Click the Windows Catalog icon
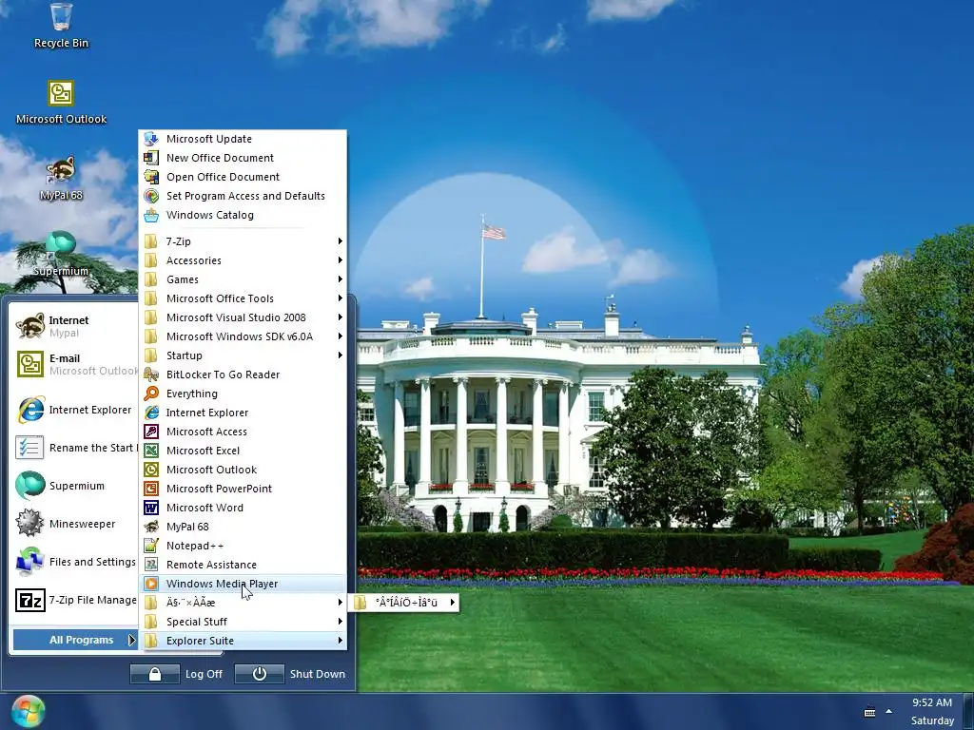The height and width of the screenshot is (730, 974). (x=151, y=215)
